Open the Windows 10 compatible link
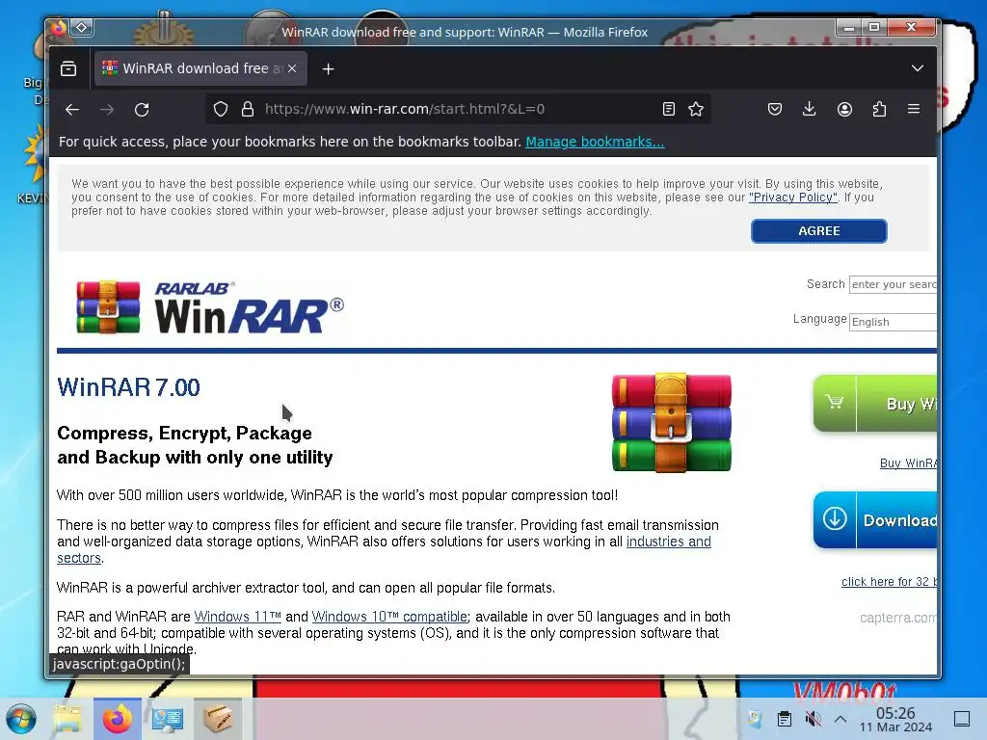This screenshot has width=987, height=740. 389,617
